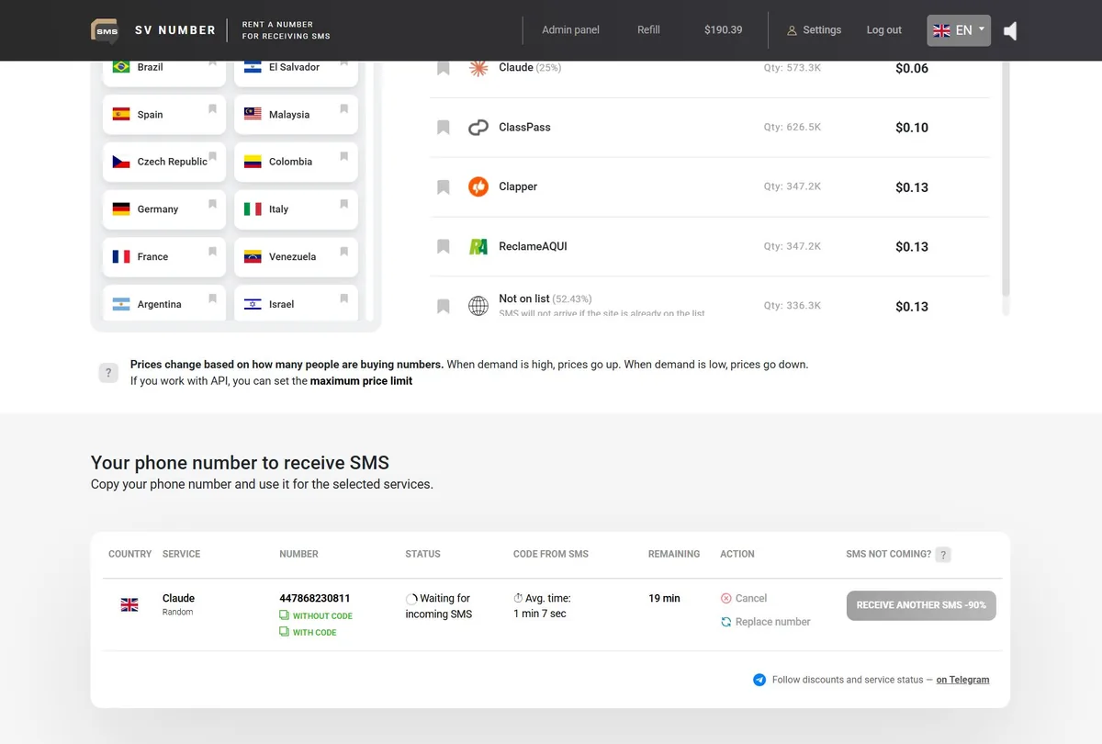Click the ClassPass service logo icon

478,128
